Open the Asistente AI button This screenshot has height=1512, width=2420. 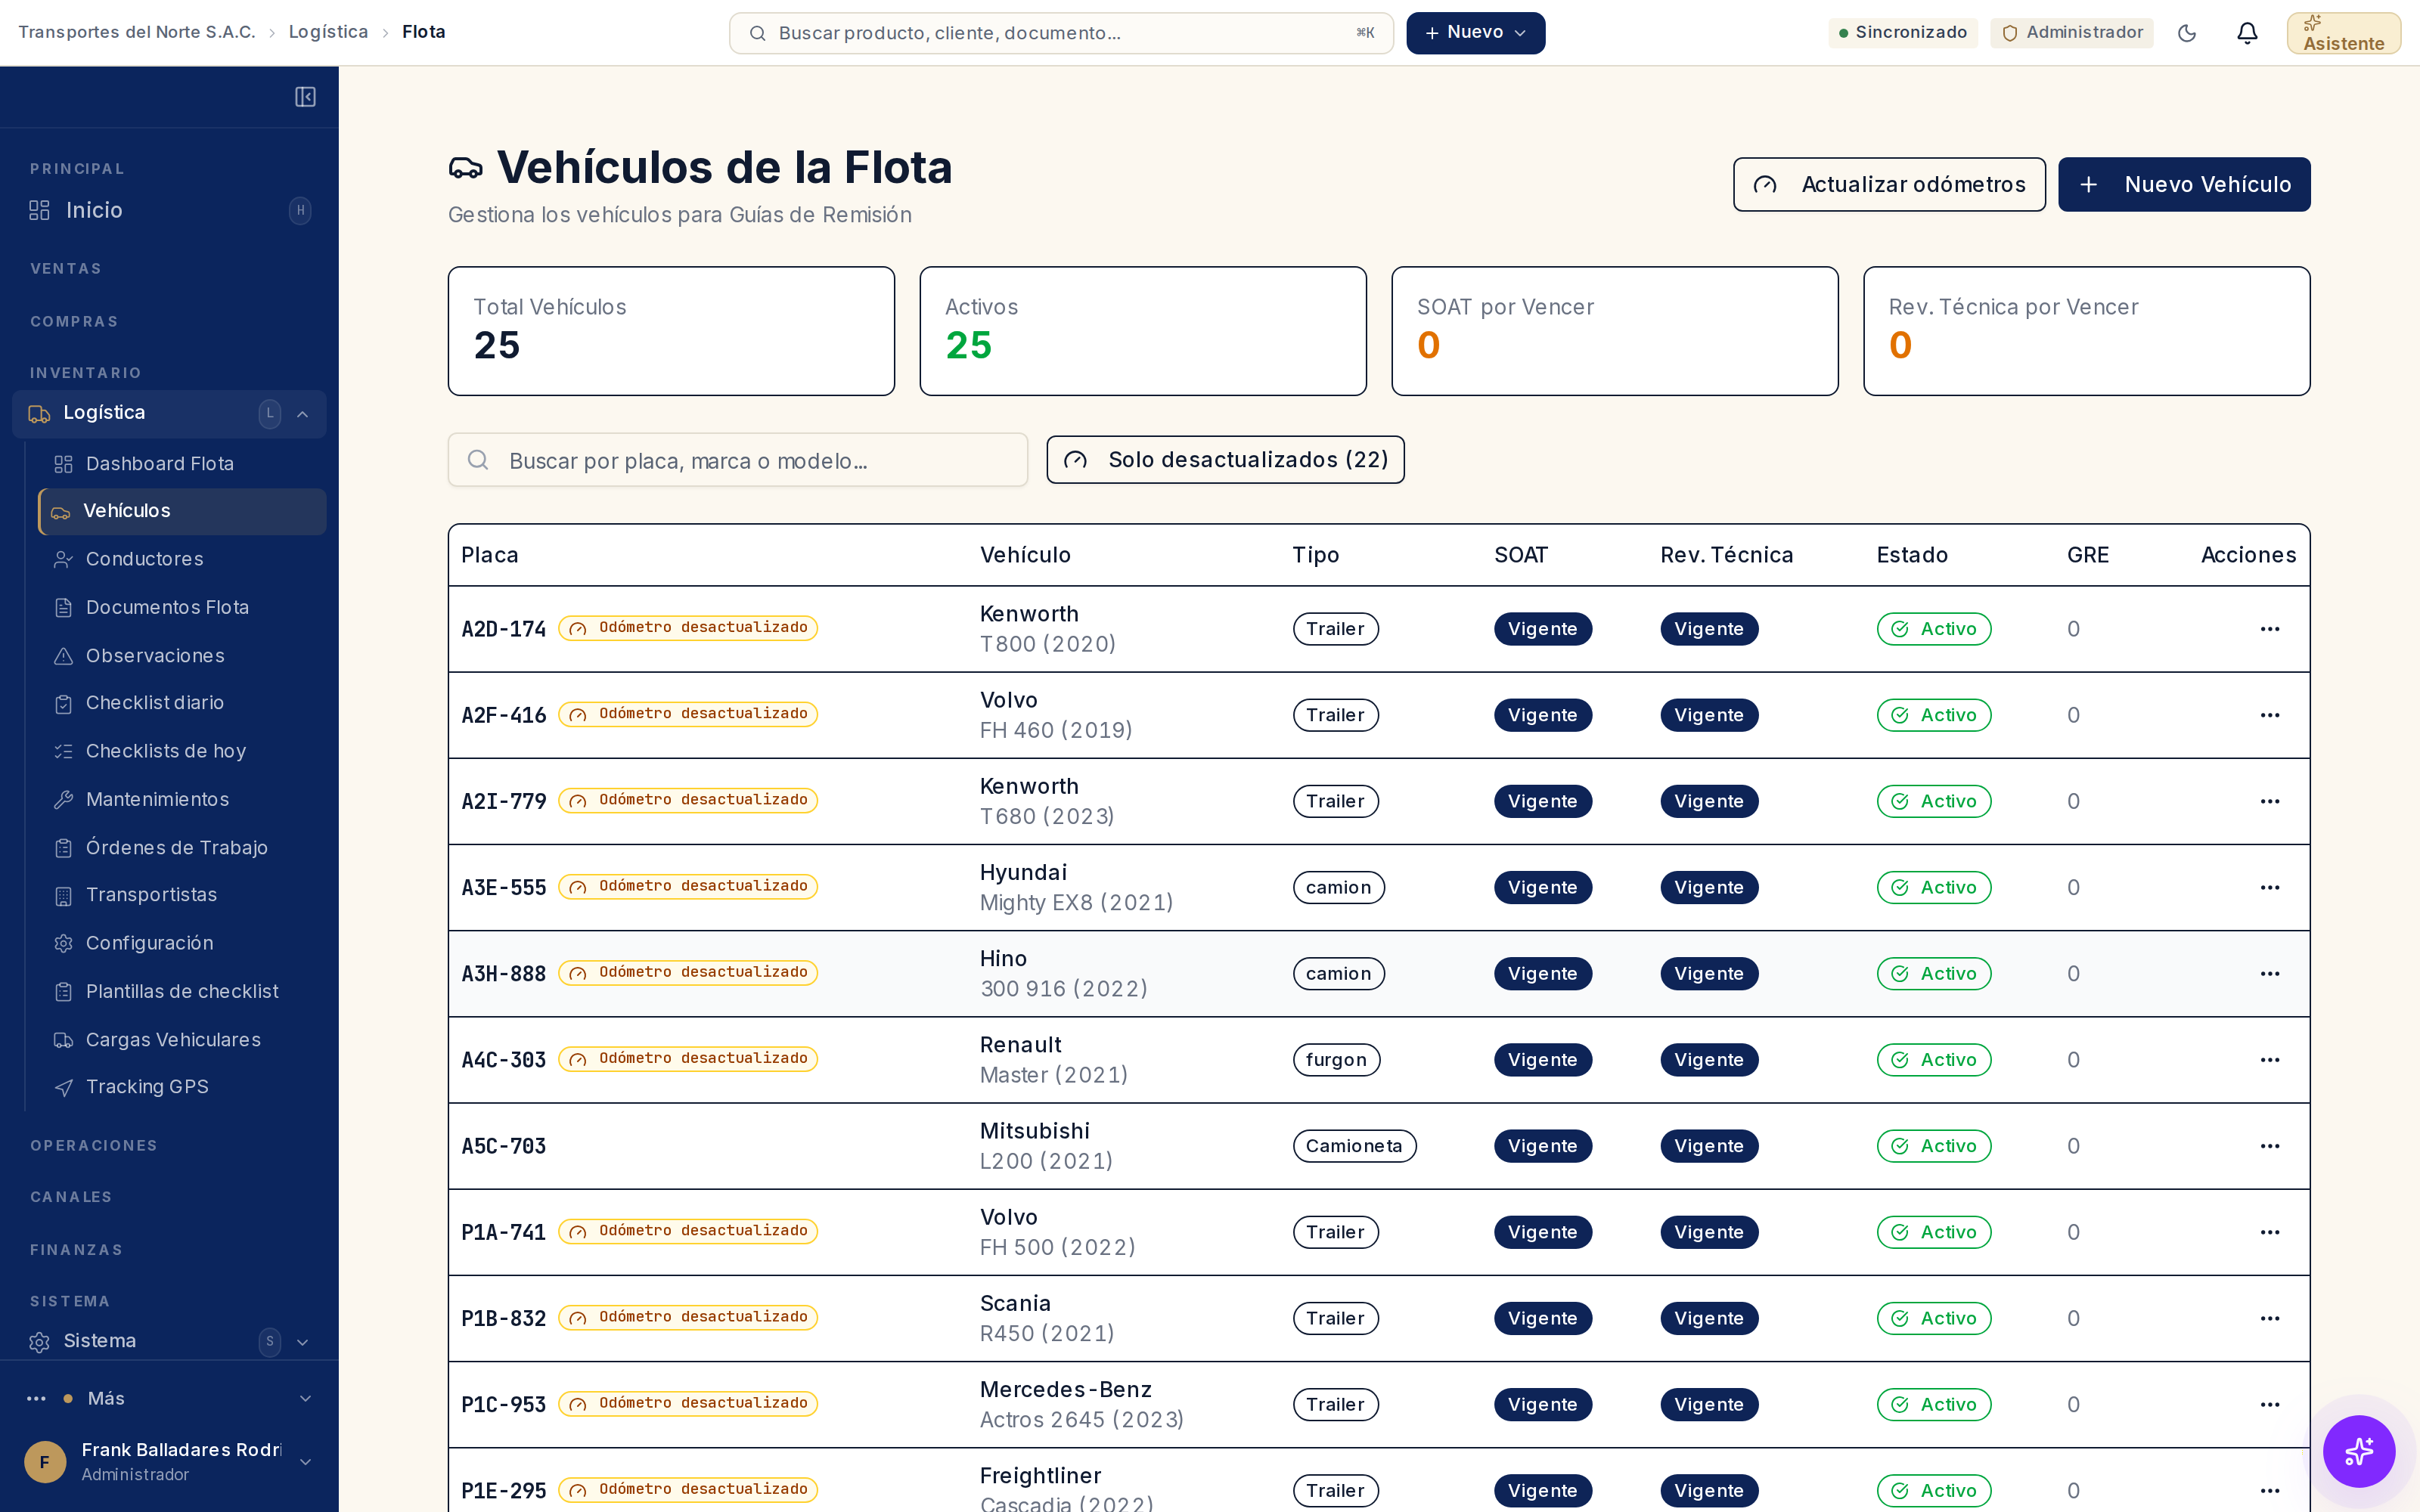pyautogui.click(x=2344, y=33)
